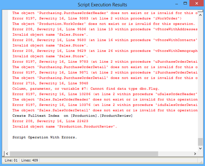Click the error line for 'vStoreWithContacts'

point(105,40)
